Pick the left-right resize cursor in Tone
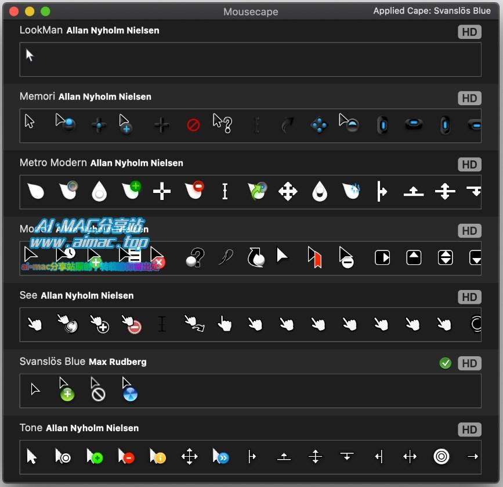 [410, 456]
